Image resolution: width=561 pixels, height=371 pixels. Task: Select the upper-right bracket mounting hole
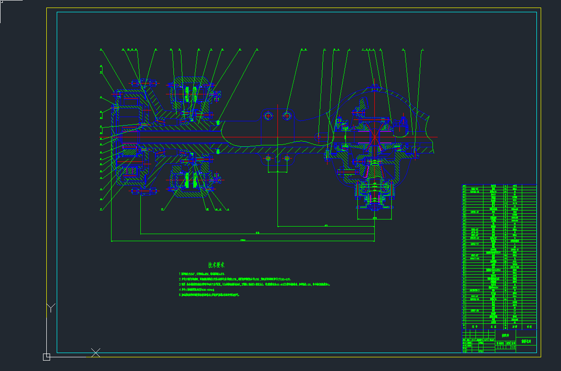pyautogui.click(x=287, y=115)
